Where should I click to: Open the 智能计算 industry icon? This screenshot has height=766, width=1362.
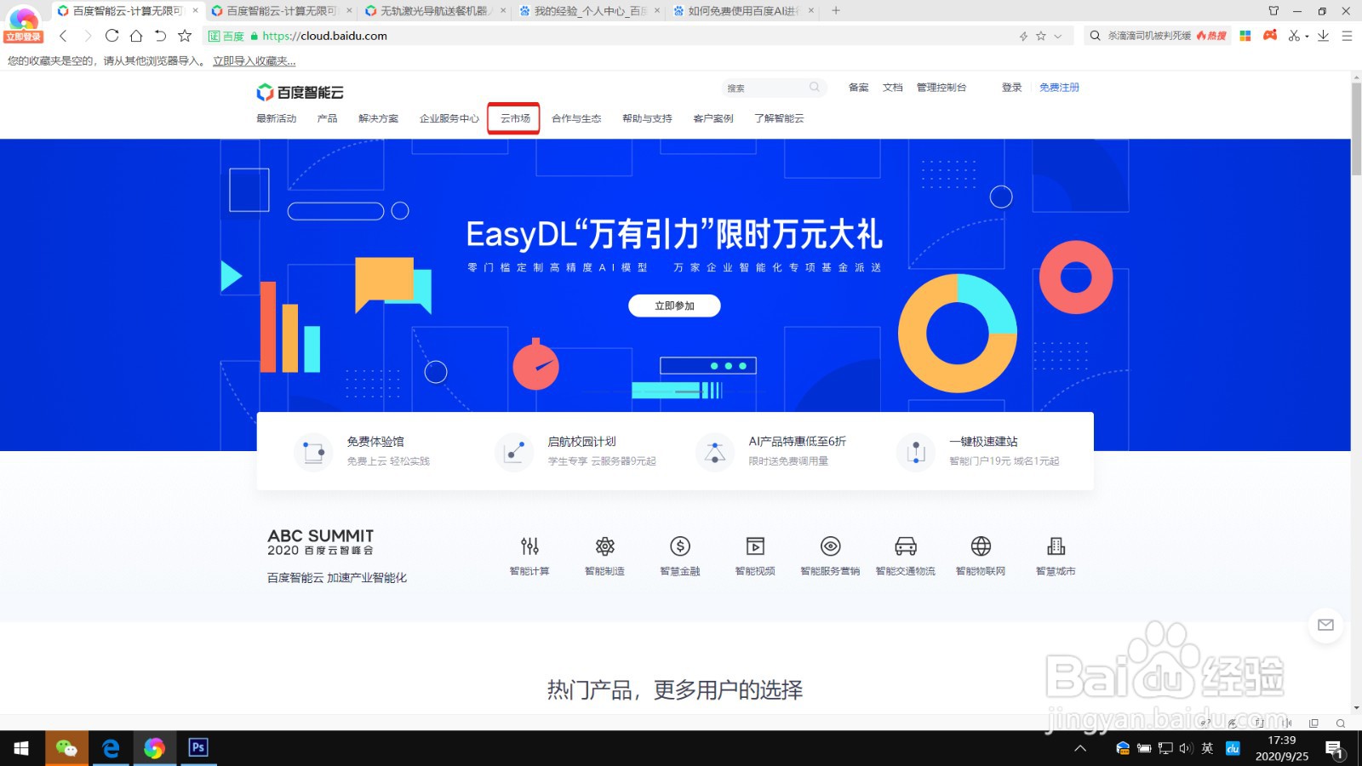pyautogui.click(x=529, y=546)
